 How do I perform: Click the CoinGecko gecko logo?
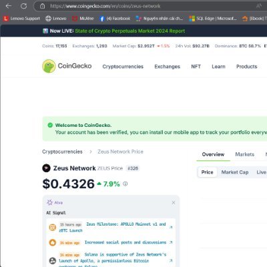(x=49, y=66)
